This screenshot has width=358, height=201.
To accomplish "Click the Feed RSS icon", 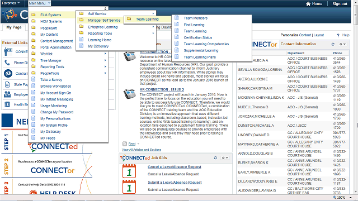I will 125,144.
